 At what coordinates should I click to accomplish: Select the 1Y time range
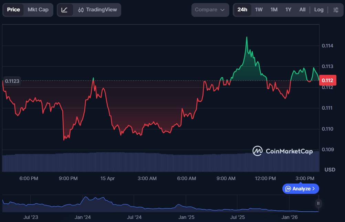[289, 10]
